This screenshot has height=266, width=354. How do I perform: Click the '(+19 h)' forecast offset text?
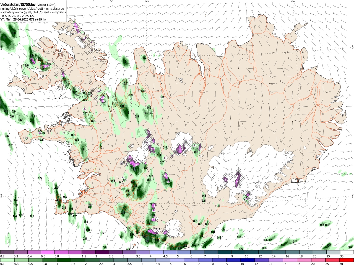41,19
